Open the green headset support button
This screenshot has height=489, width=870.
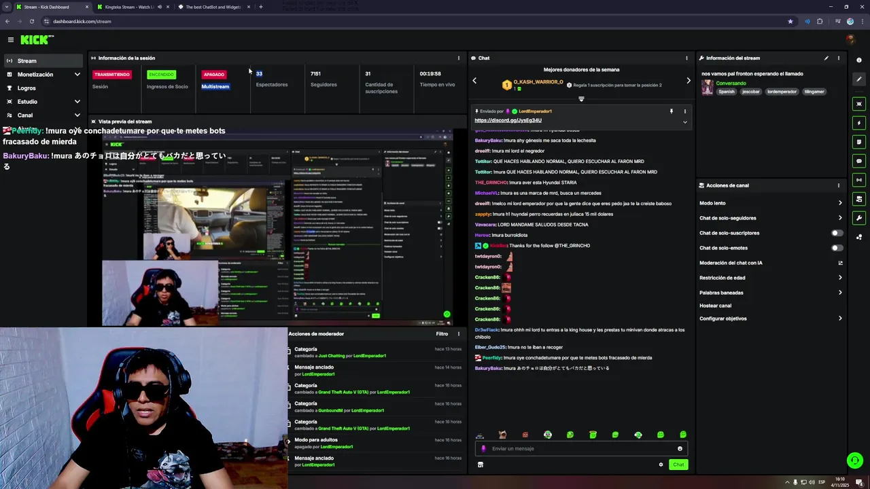pyautogui.click(x=855, y=461)
